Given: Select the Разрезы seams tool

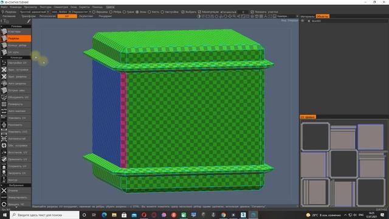Looking at the screenshot, I should click(16, 38).
